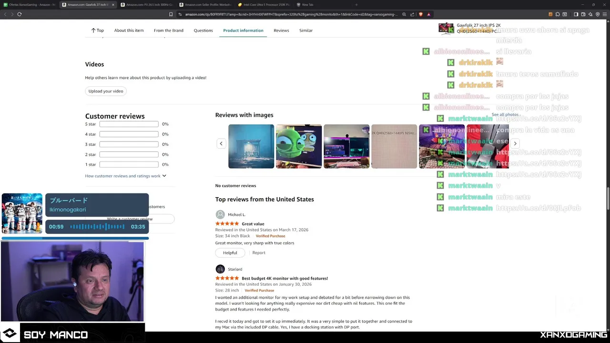Go to From the Brand section

point(168,30)
